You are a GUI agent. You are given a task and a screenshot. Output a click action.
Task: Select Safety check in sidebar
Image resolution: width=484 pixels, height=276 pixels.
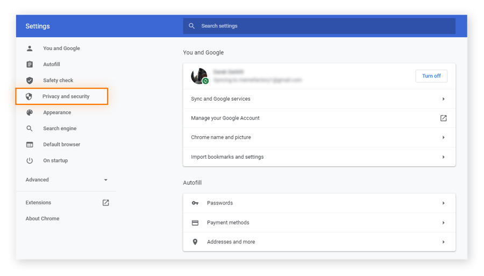pos(58,80)
